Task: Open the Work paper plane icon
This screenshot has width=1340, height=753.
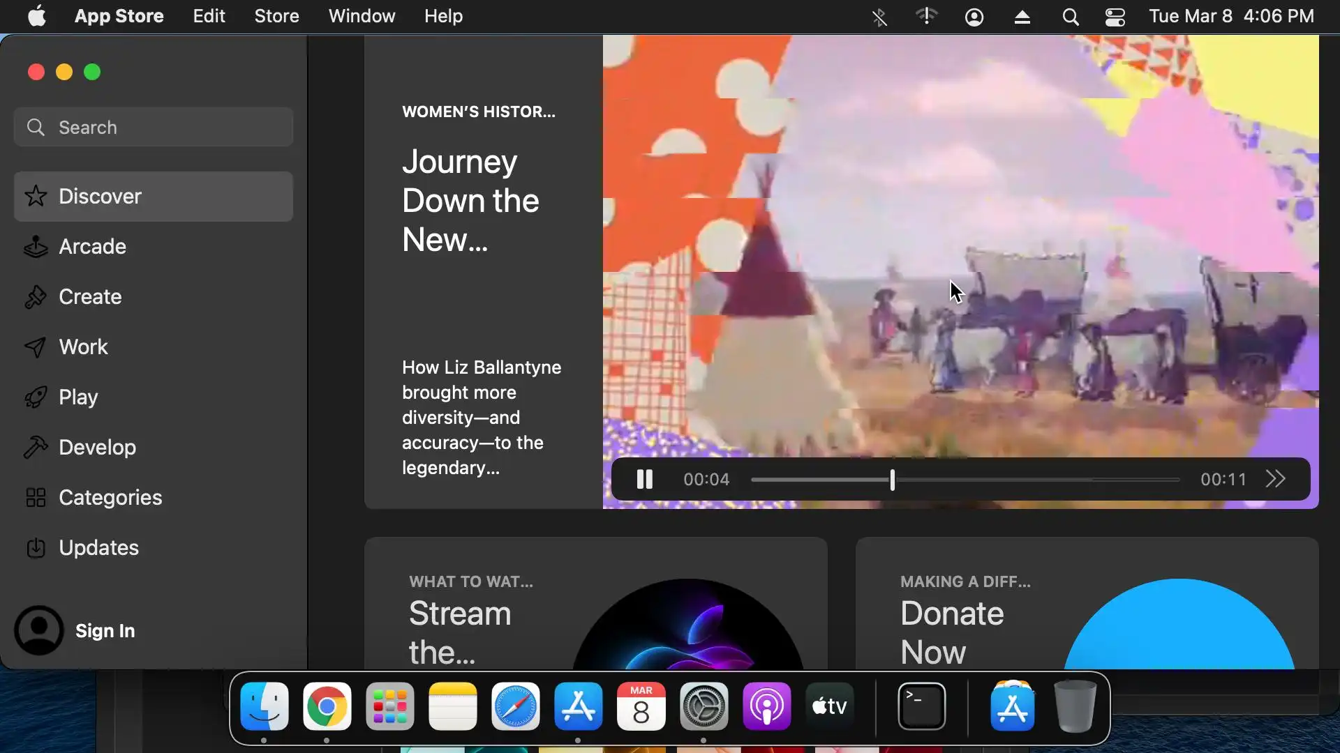Action: (36, 347)
